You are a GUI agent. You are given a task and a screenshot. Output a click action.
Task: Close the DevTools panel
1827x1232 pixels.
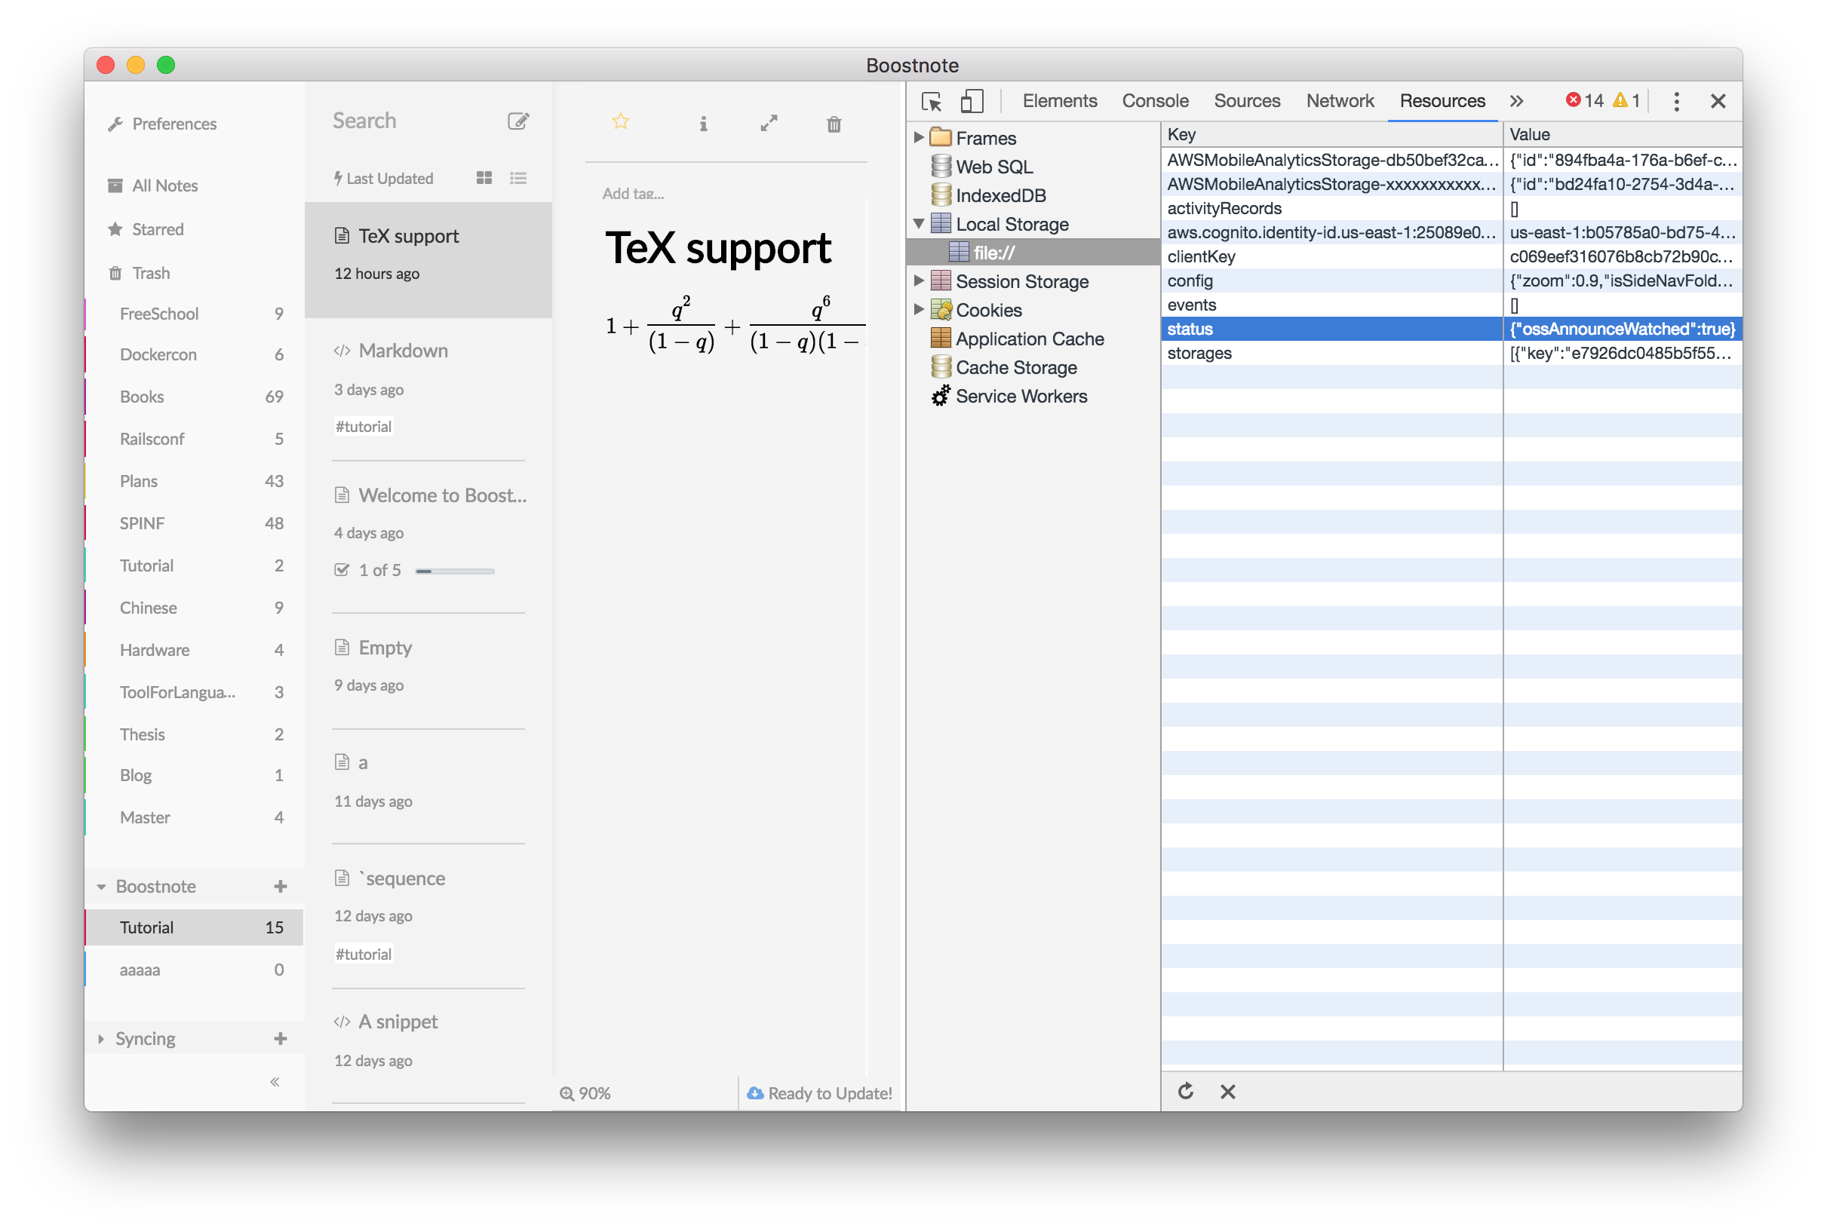tap(1718, 101)
